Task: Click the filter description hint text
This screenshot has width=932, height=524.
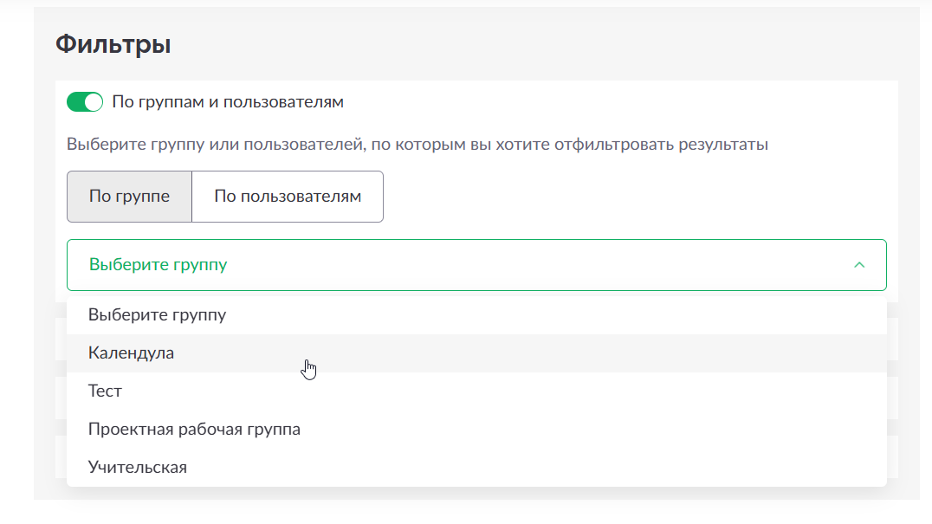Action: click(x=417, y=145)
